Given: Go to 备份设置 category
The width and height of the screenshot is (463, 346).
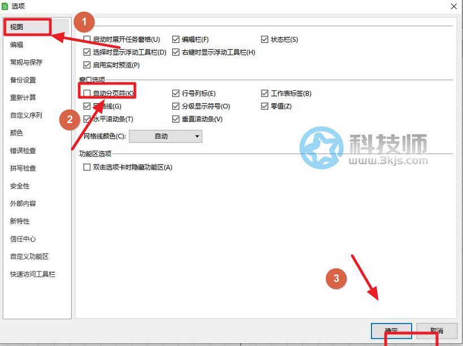Looking at the screenshot, I should pos(23,80).
